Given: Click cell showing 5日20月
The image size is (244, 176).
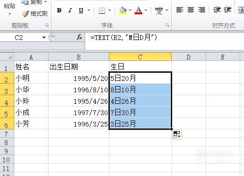Looking at the screenshot, I should [x=140, y=78].
